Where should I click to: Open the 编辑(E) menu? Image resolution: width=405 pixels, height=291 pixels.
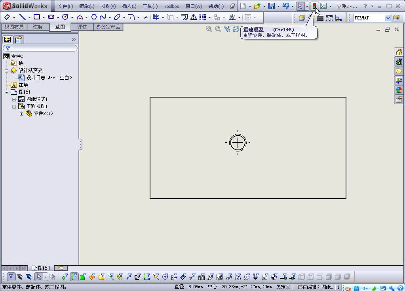tap(87, 6)
